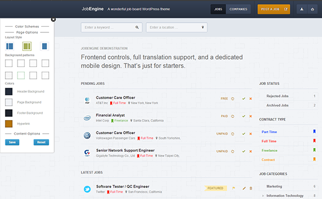Close the customizer panel with the X icon
The height and width of the screenshot is (199, 322).
pos(54,19)
